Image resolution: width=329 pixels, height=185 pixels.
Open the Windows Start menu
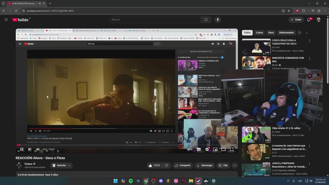pyautogui.click(x=115, y=181)
